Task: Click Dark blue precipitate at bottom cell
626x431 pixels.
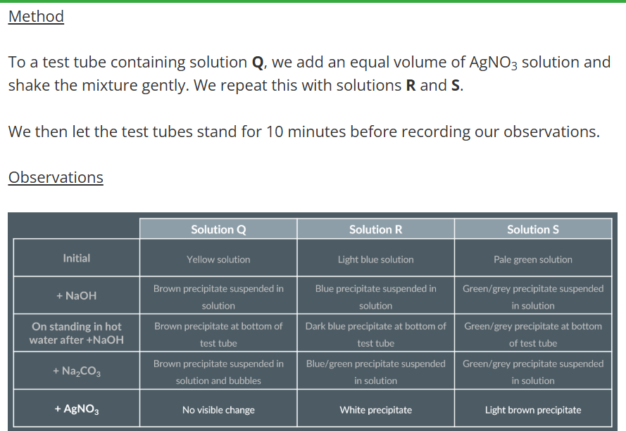Action: click(x=376, y=334)
